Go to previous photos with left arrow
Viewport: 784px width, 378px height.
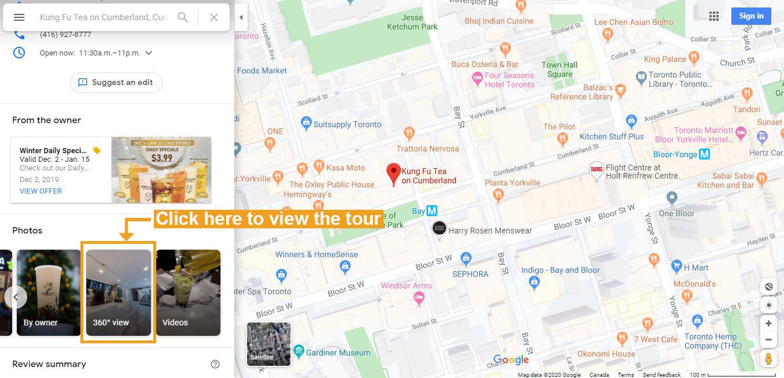16,297
